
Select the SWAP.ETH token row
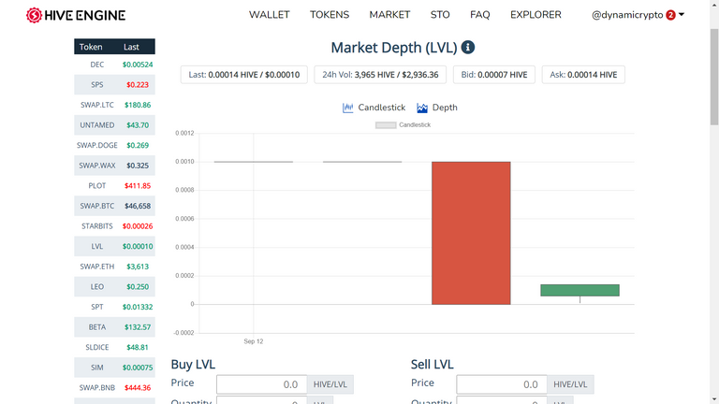pyautogui.click(x=114, y=267)
